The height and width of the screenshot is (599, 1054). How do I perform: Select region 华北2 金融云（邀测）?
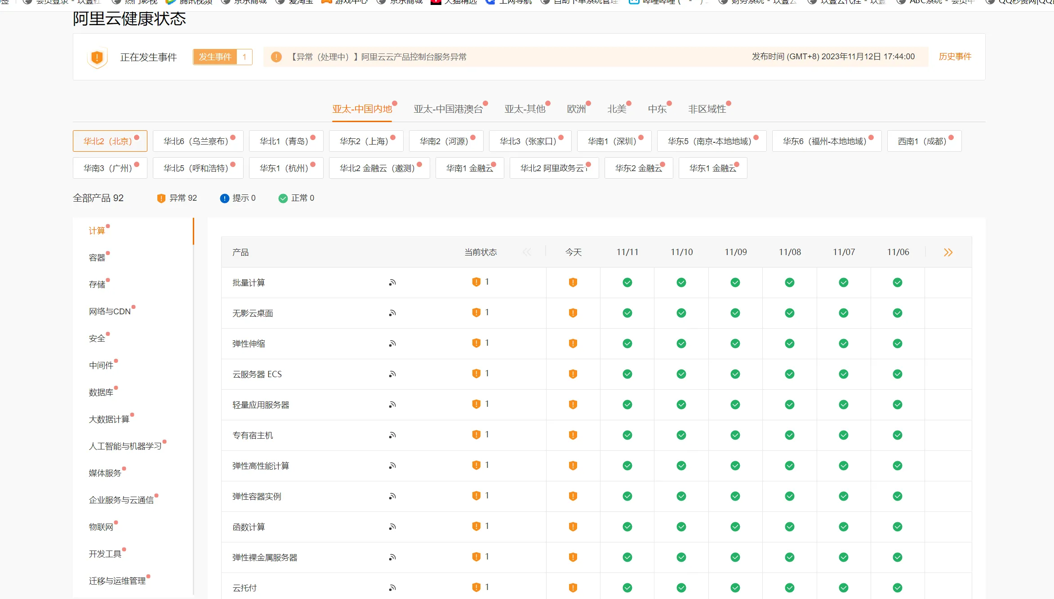coord(379,168)
